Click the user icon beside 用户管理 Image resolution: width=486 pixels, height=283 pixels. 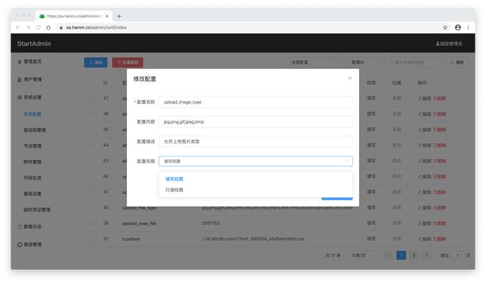pos(20,80)
